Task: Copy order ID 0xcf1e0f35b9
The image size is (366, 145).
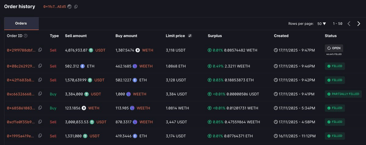Action: tap(40, 122)
